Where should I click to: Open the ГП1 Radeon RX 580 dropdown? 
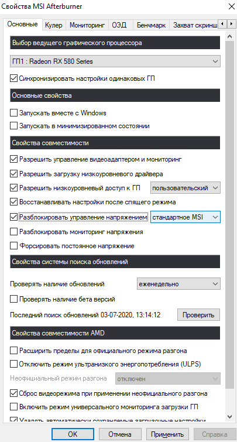point(115,61)
